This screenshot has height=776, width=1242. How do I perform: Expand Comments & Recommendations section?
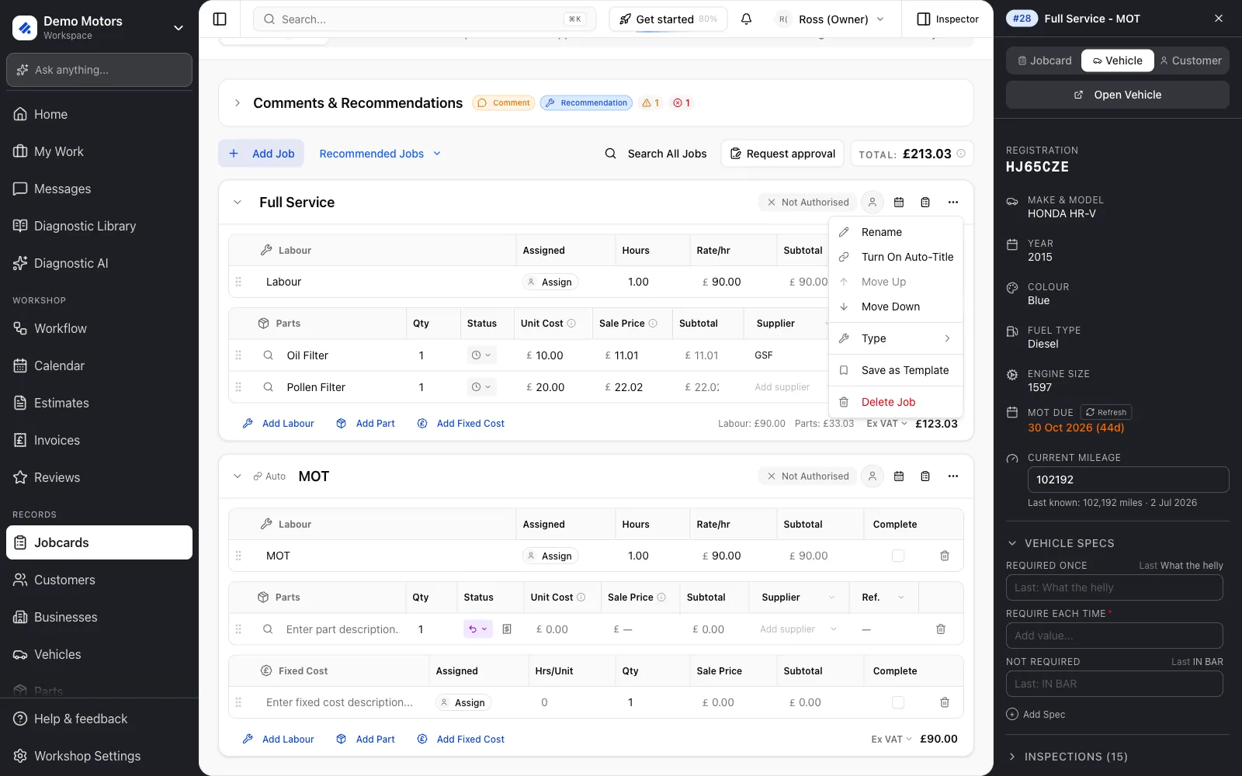point(238,103)
